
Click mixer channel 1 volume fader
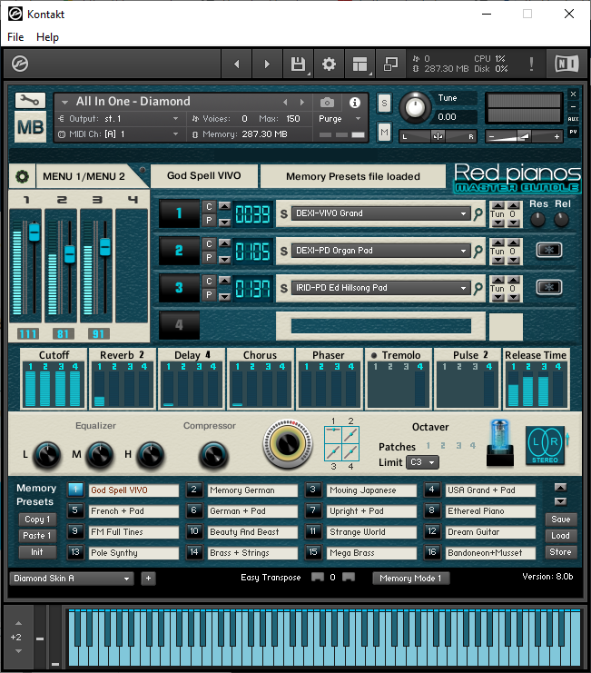tap(34, 233)
